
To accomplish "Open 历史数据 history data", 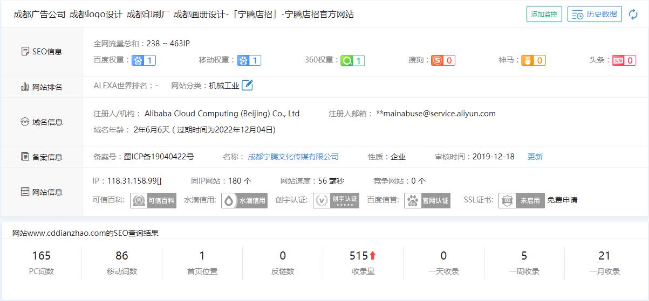I will coord(595,15).
